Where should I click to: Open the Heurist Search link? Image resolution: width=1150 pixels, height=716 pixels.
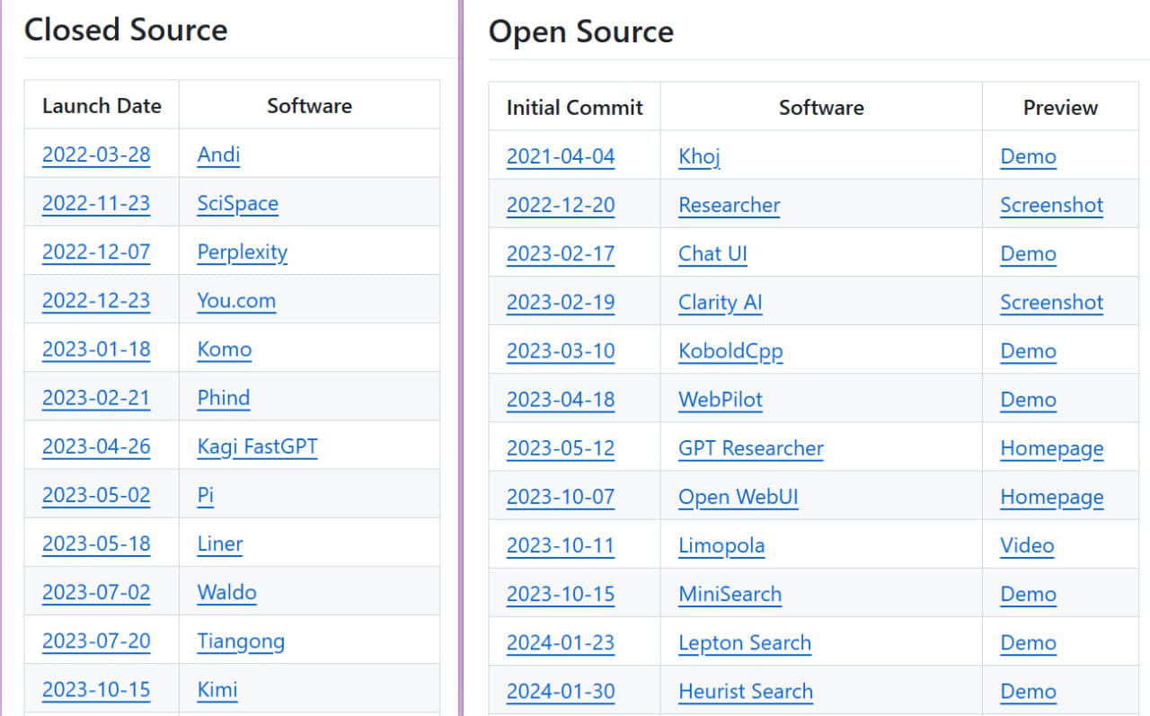pyautogui.click(x=746, y=691)
